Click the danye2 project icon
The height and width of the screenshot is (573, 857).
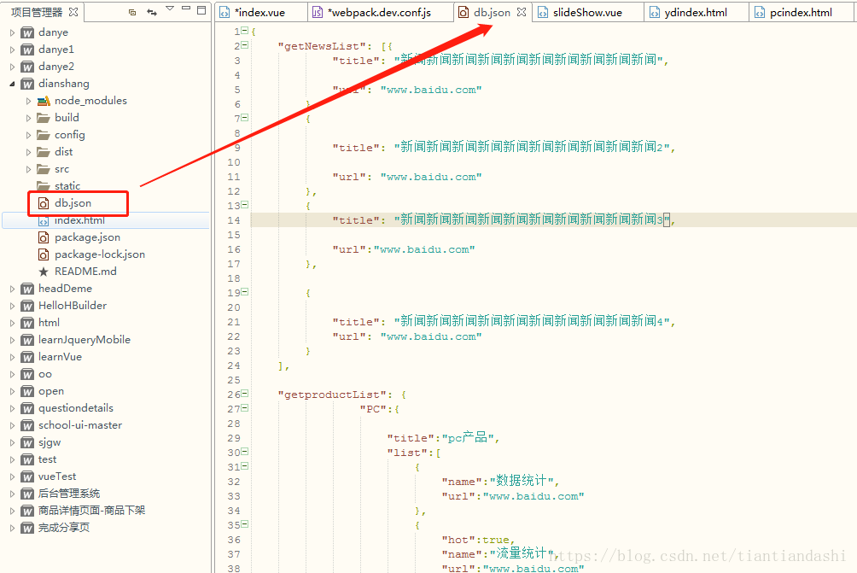[27, 67]
